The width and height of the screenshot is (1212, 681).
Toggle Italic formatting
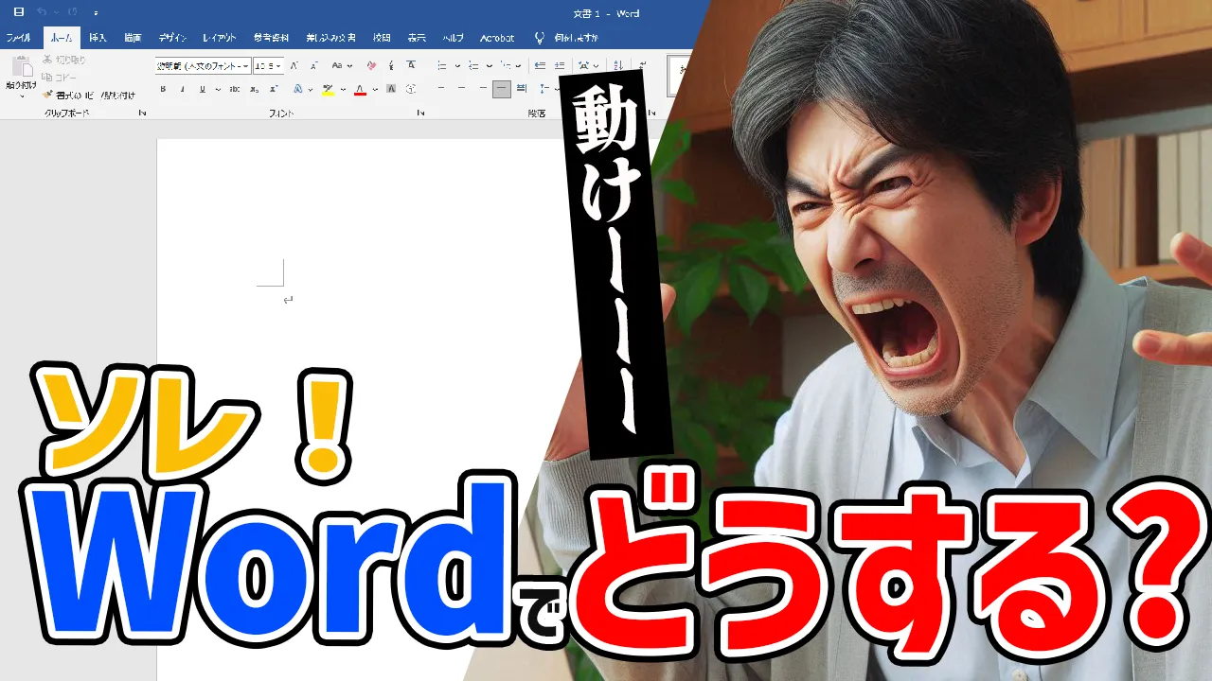183,89
